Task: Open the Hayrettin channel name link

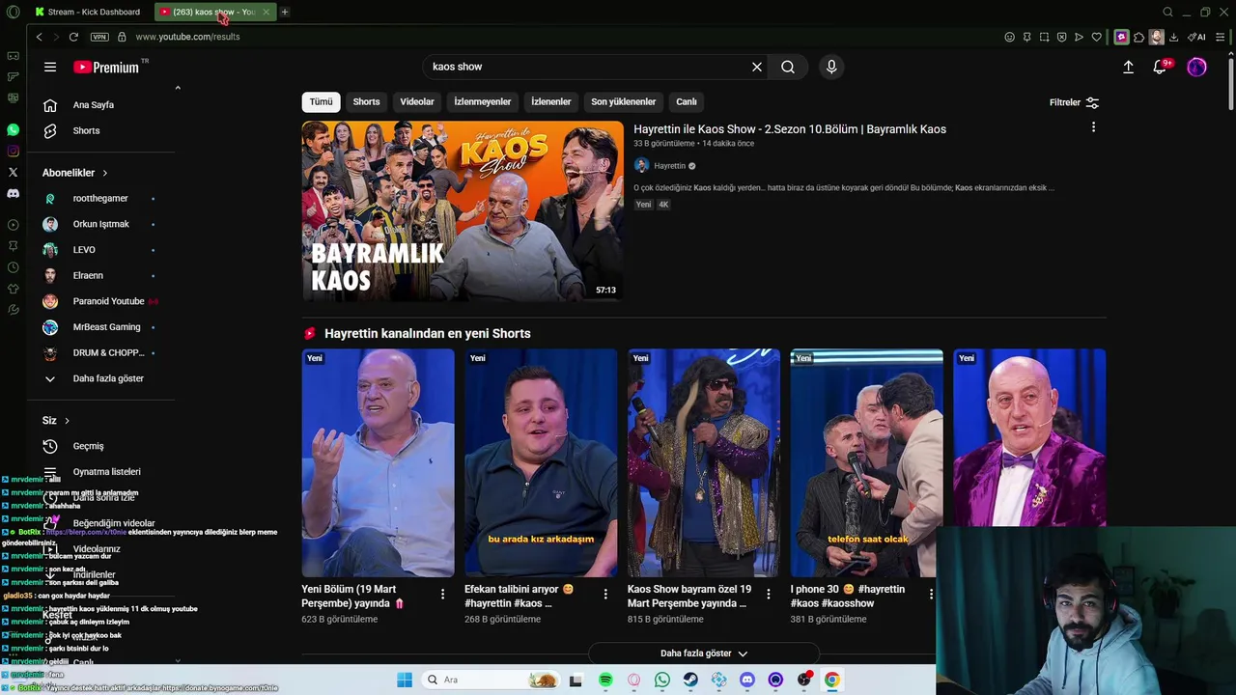Action: 669,166
